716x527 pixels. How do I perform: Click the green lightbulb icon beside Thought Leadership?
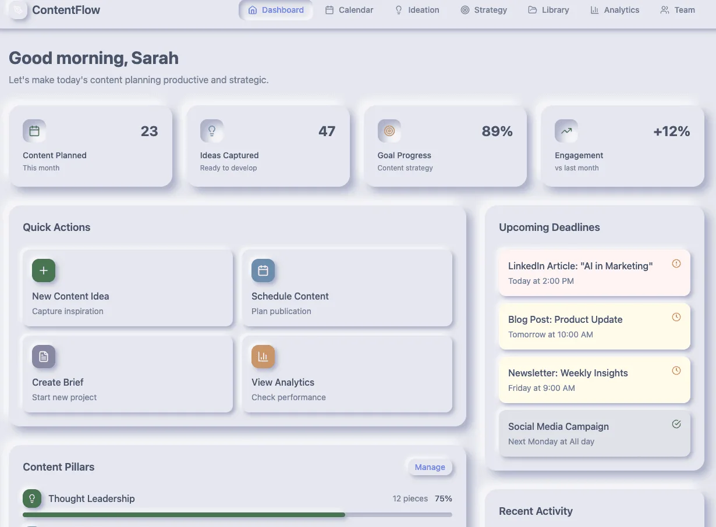click(32, 498)
